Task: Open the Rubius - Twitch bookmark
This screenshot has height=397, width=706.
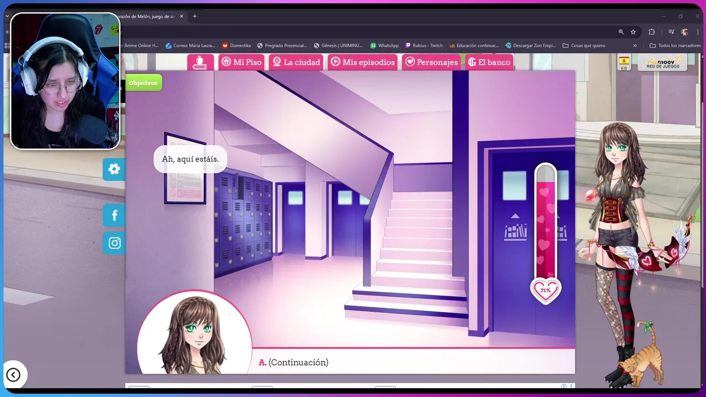Action: (424, 46)
